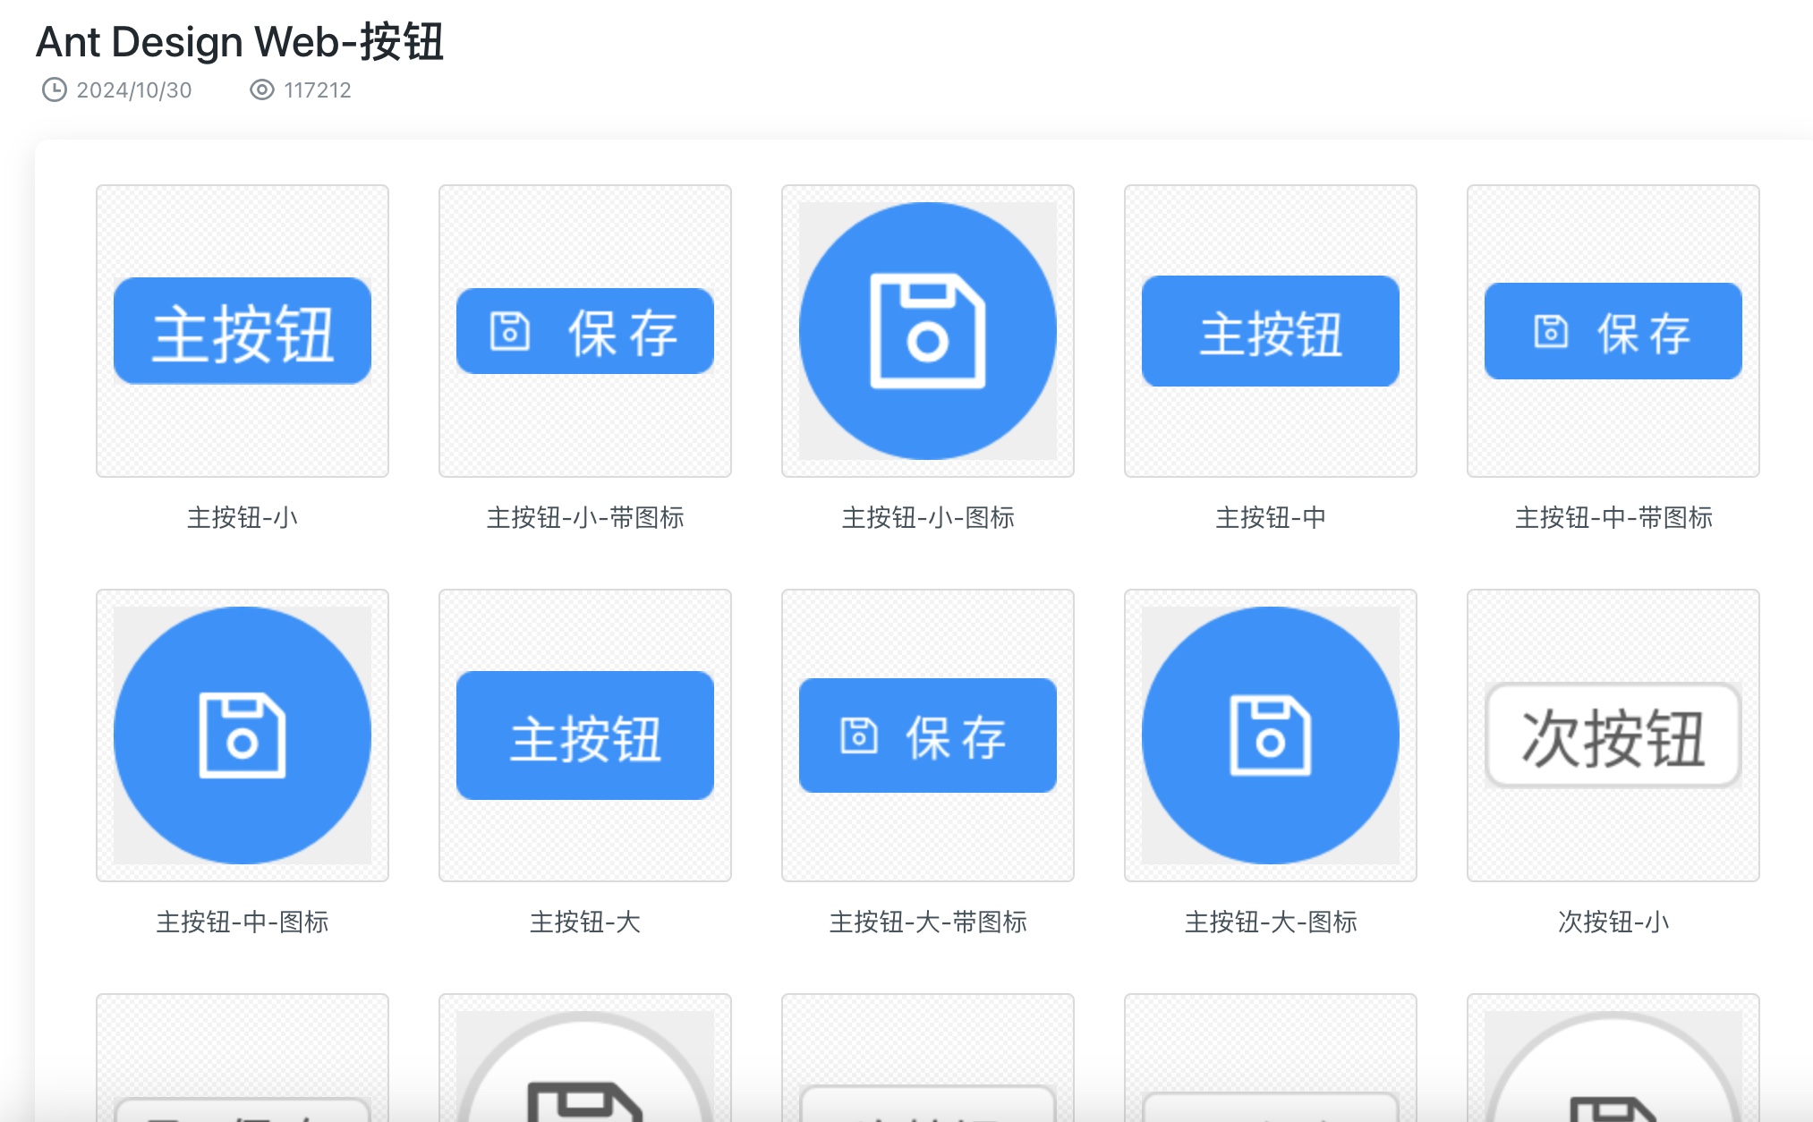Click the 主按钮-中-图标 circular save icon
The height and width of the screenshot is (1122, 1813).
tap(243, 735)
